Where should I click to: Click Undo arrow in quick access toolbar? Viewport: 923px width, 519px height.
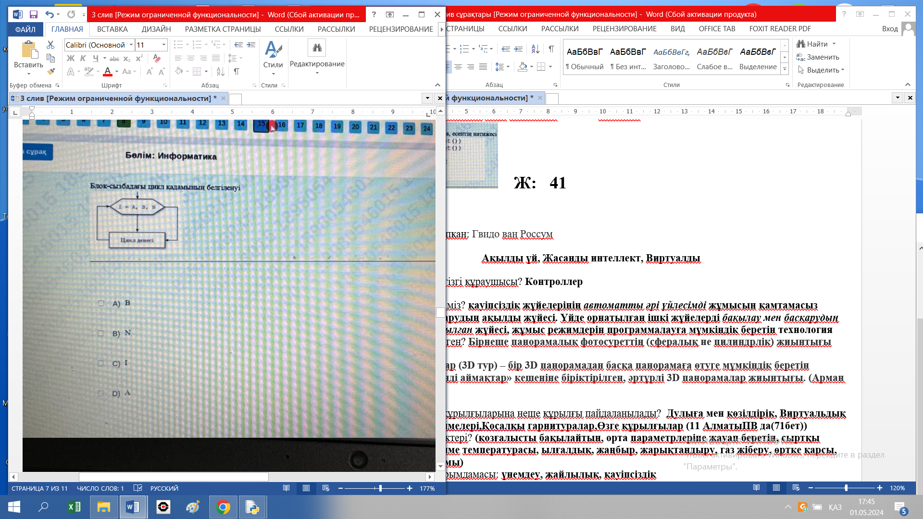coord(49,14)
